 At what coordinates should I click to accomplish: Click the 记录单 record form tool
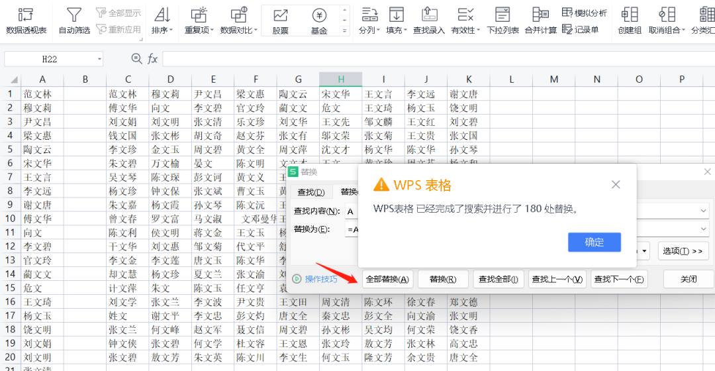[581, 30]
